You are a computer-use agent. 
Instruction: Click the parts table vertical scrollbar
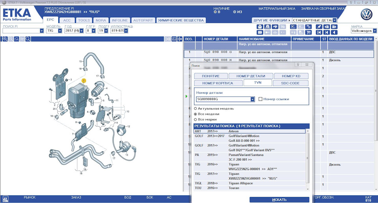pos(376,91)
